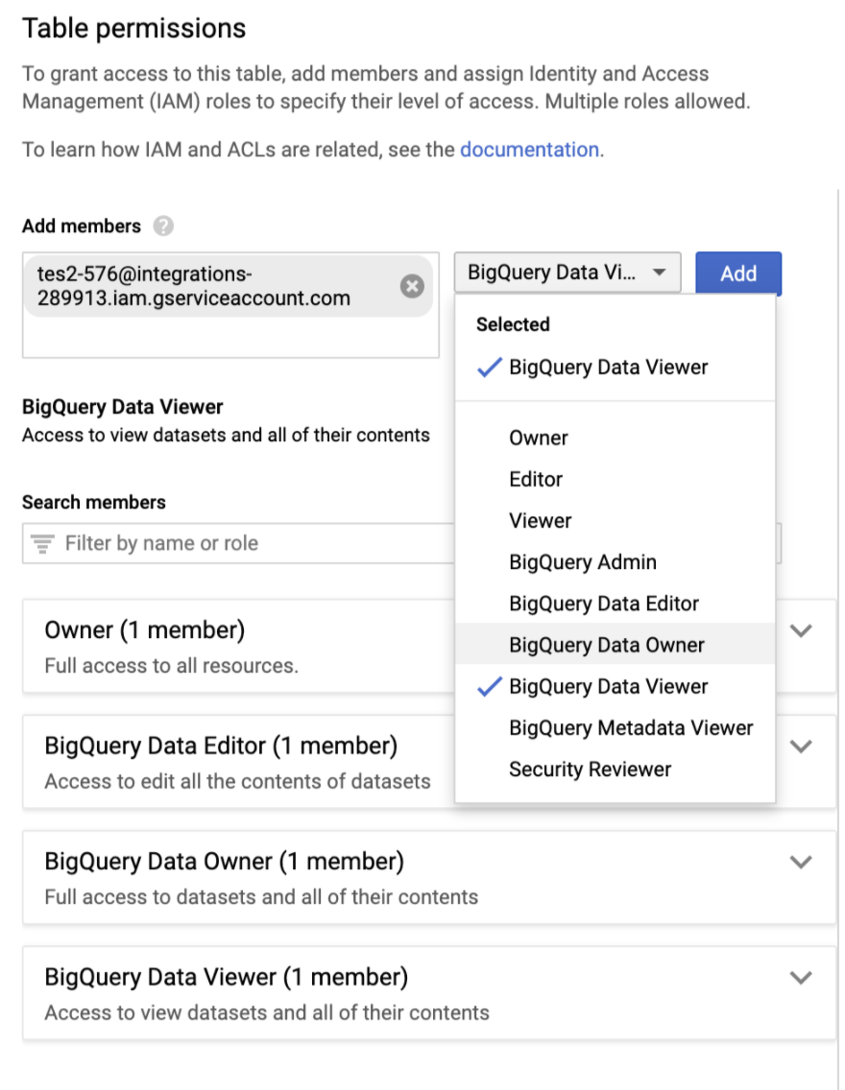Viewport: 845px width, 1090px height.
Task: Click the BigQuery Data Editor (1 member) heading
Action: coord(221,746)
